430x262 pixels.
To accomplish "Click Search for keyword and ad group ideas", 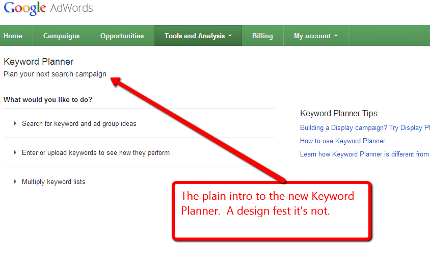I will click(79, 124).
